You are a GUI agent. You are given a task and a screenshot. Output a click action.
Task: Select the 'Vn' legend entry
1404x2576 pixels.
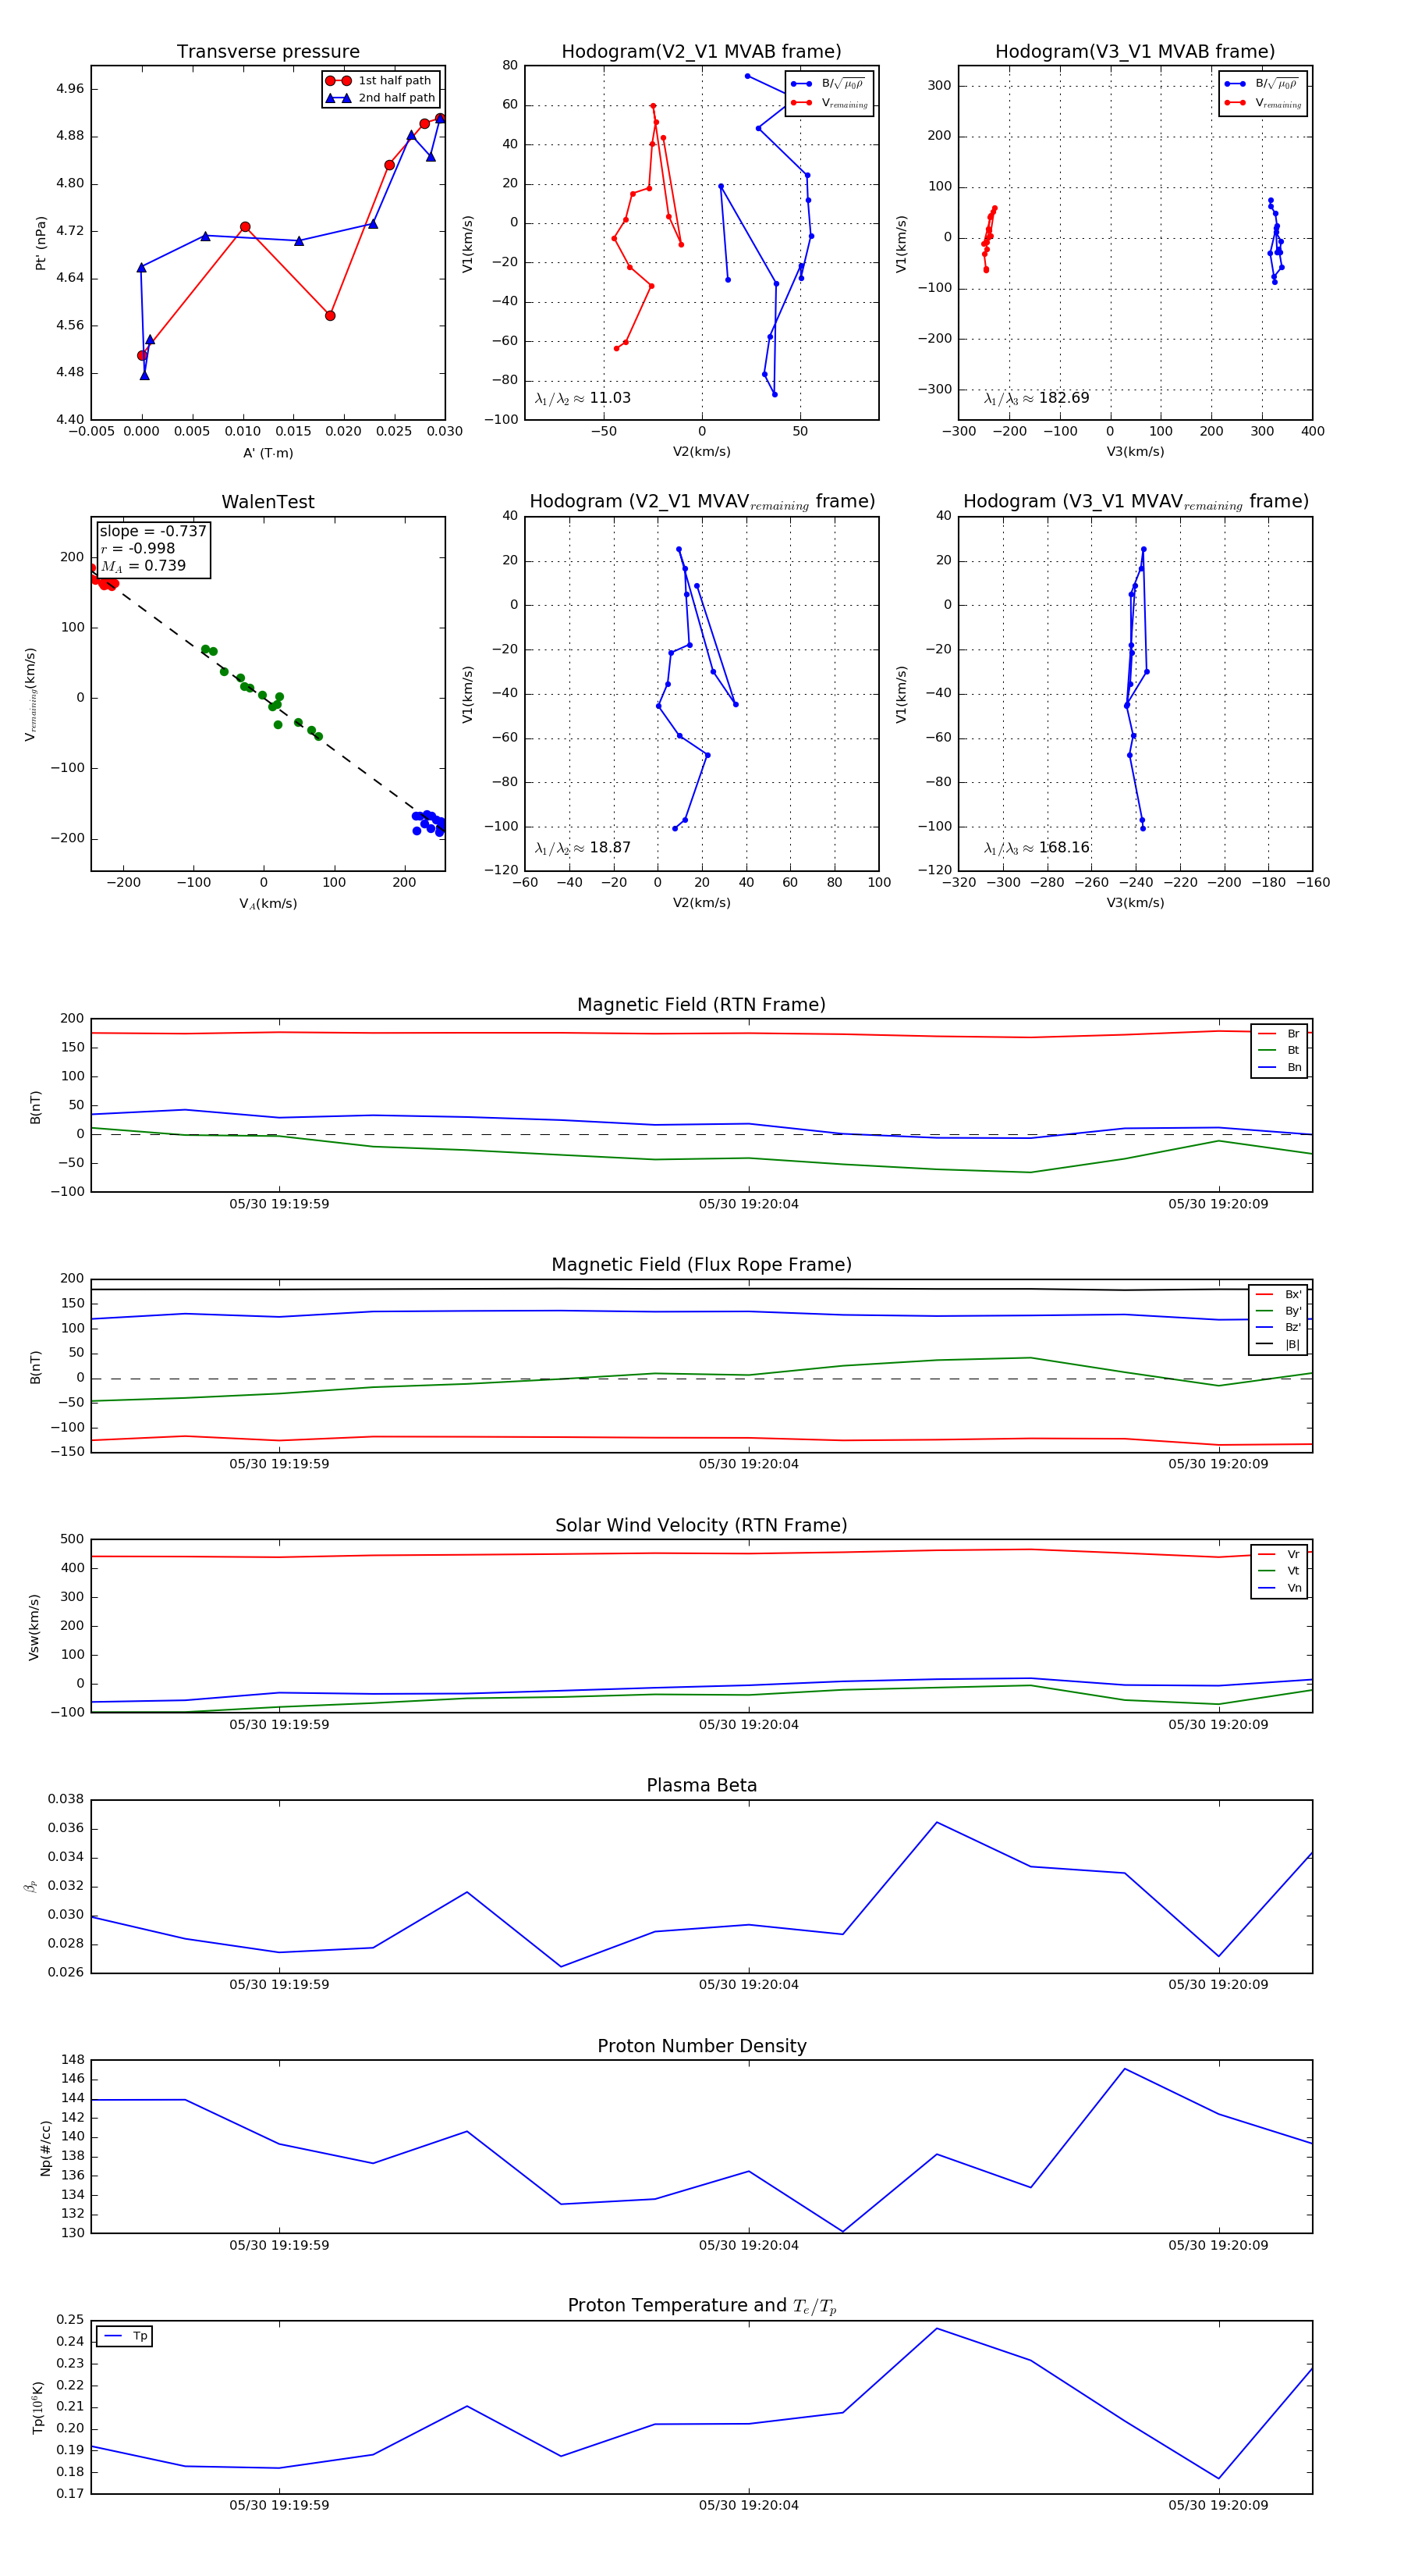pyautogui.click(x=1279, y=1588)
